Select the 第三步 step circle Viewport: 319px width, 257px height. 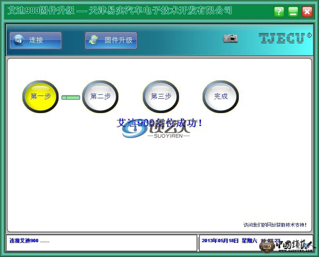(x=161, y=97)
